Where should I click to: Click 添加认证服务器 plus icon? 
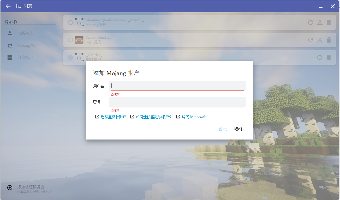tap(10, 187)
